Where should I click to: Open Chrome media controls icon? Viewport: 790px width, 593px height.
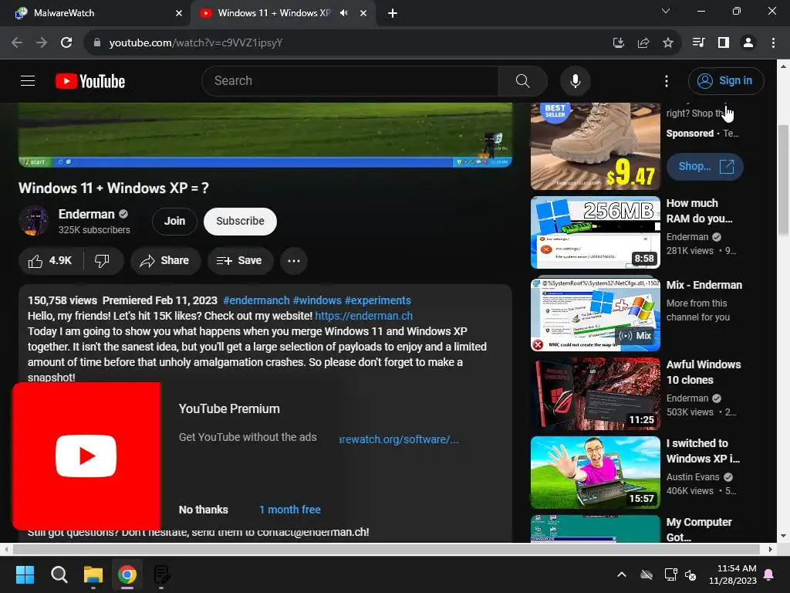pyautogui.click(x=699, y=42)
